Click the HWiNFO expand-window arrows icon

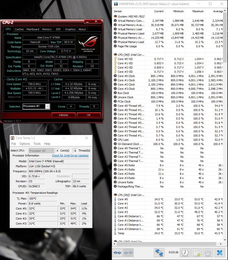pos(117,252)
